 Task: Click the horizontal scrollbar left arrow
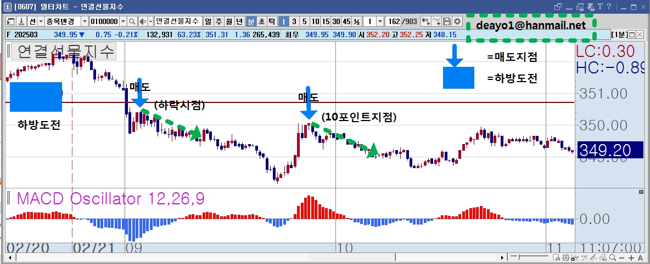point(10,258)
